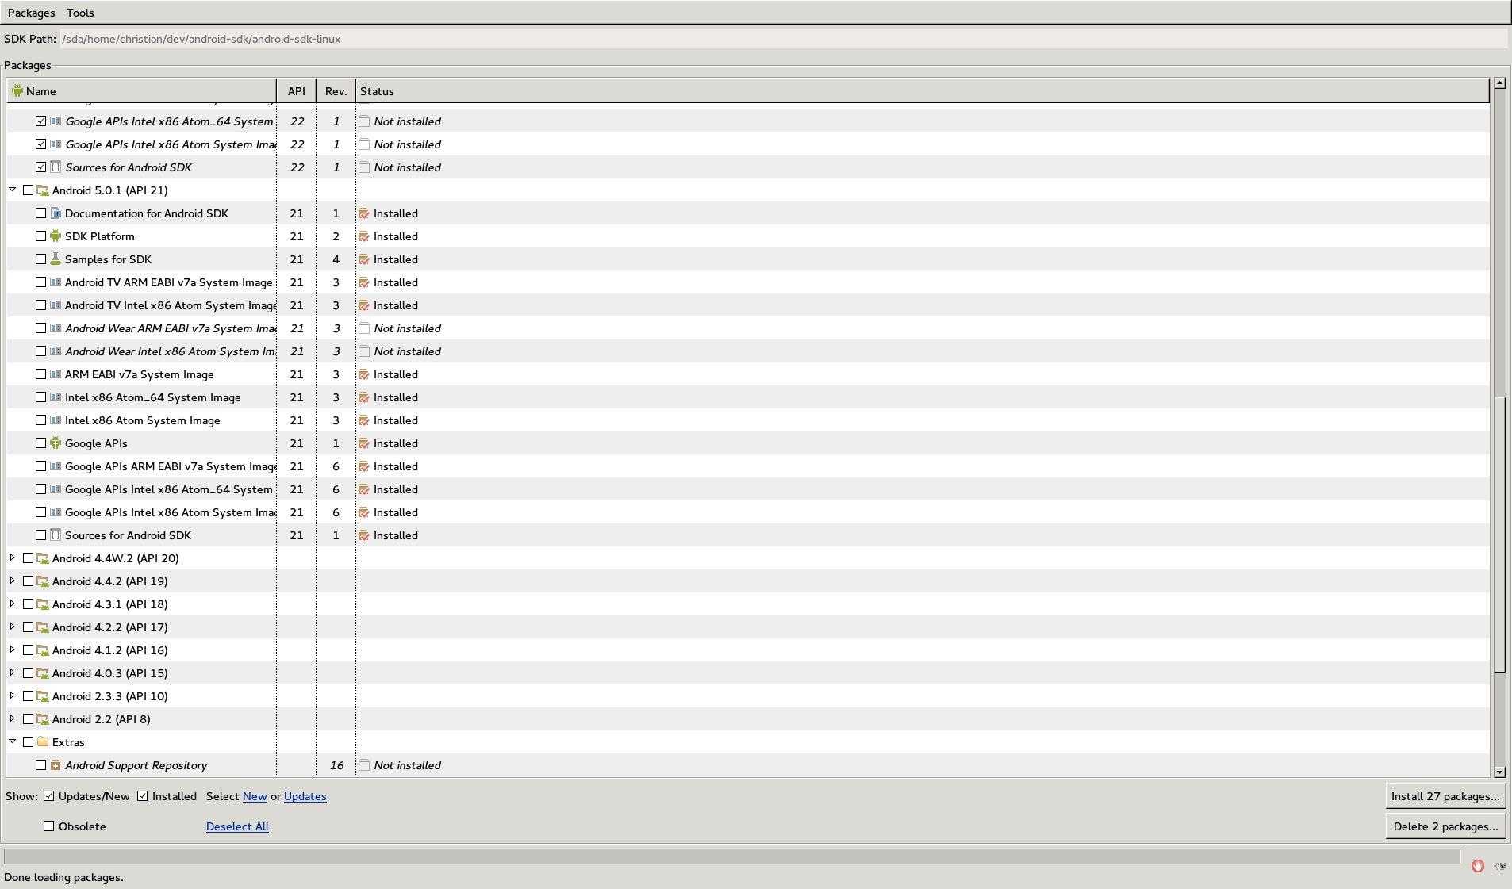The image size is (1512, 889).
Task: Click the Android TV ARM EABI v7a system image icon
Action: point(56,282)
